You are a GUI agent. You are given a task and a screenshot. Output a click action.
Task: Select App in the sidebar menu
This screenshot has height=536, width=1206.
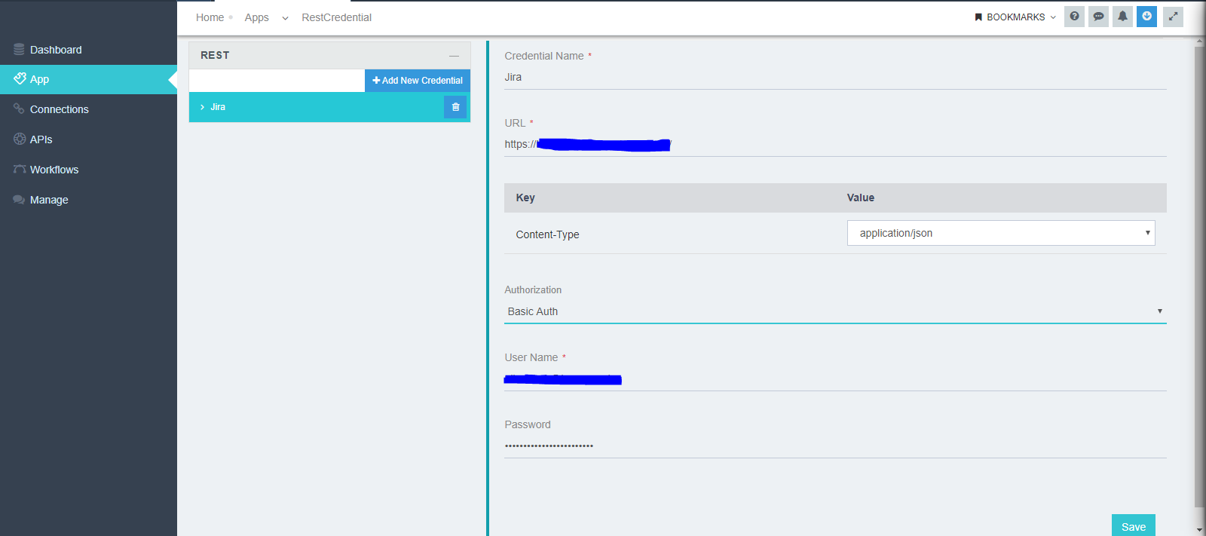point(88,79)
